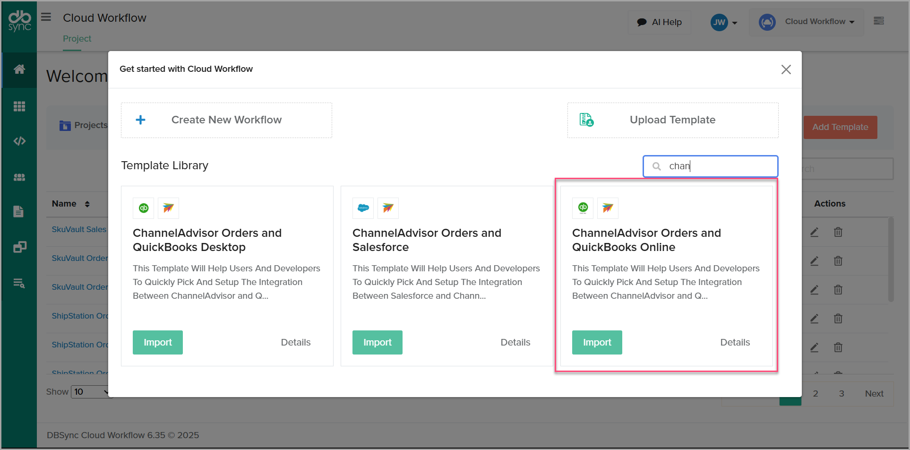
Task: Click the plus icon for Create New Workflow
Action: (x=140, y=120)
